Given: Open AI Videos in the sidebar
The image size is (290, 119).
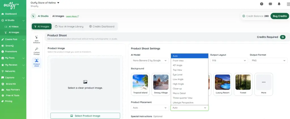Looking at the screenshot, I should tap(14, 27).
